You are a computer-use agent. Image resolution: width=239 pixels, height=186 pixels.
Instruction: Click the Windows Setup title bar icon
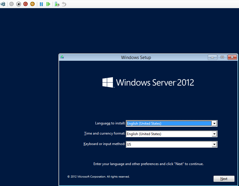pyautogui.click(x=62, y=57)
